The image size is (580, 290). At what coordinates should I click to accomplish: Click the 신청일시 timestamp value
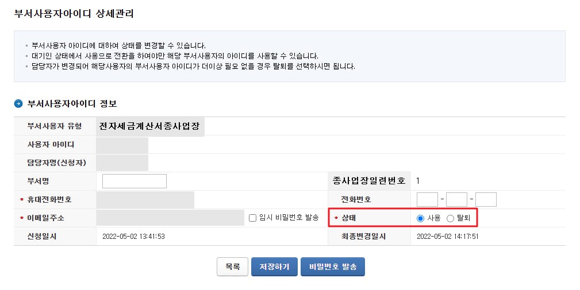point(133,237)
